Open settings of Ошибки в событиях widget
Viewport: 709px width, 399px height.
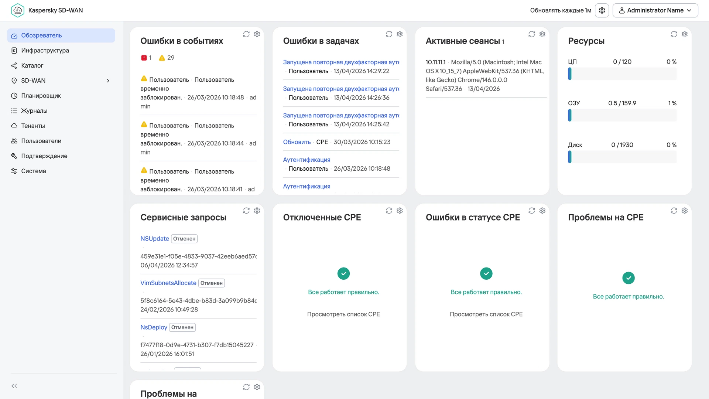257,34
